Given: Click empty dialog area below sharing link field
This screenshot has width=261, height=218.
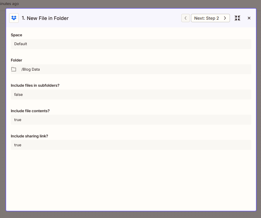Looking at the screenshot, I should 131,180.
